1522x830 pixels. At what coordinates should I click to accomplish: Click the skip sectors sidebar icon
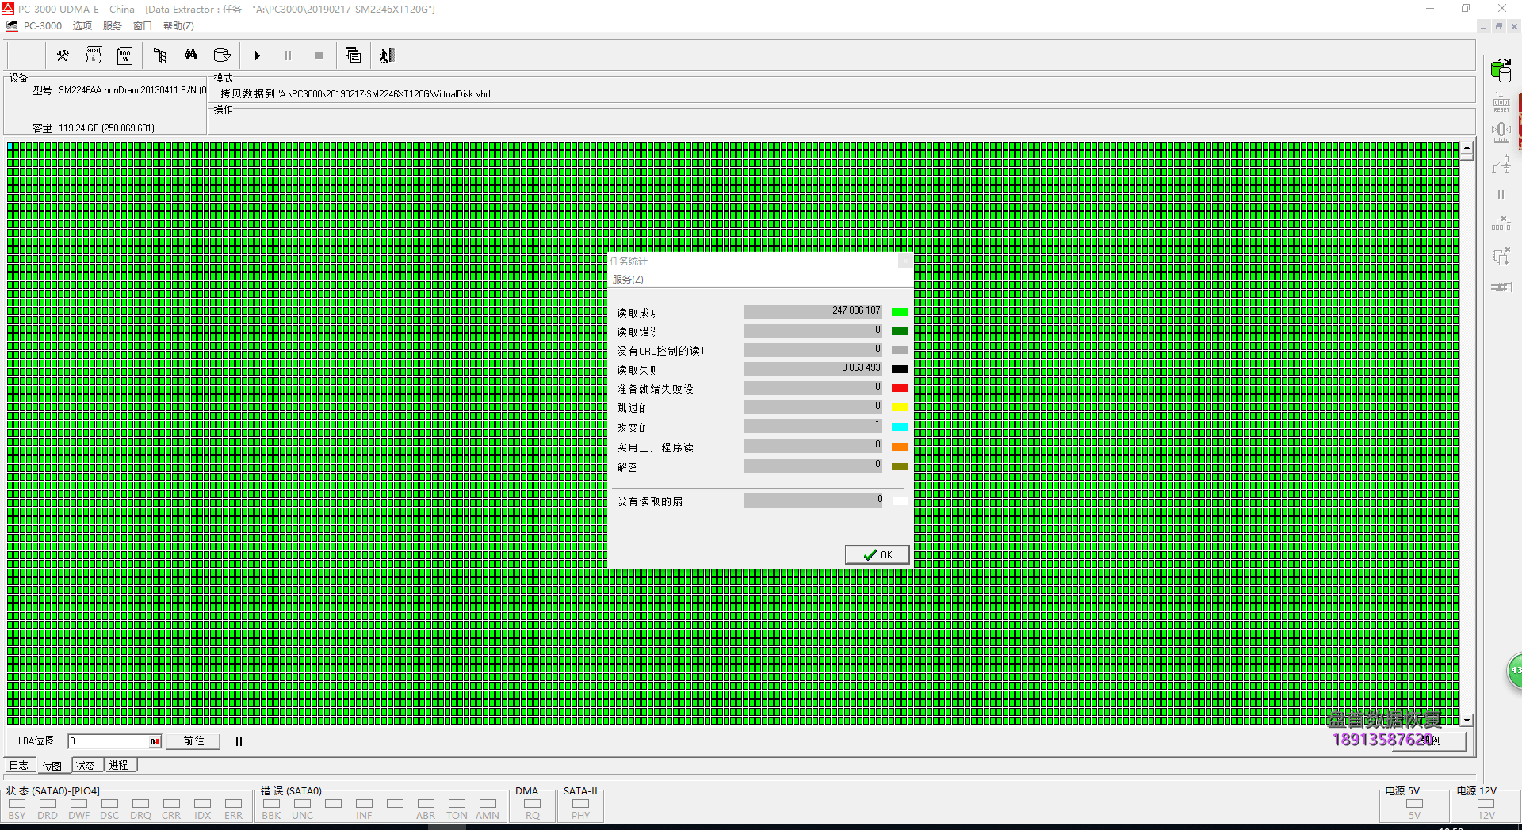(1501, 224)
